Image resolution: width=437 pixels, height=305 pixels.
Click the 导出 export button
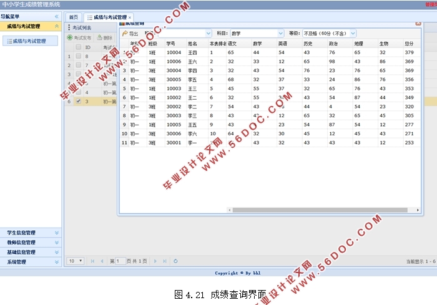130,34
